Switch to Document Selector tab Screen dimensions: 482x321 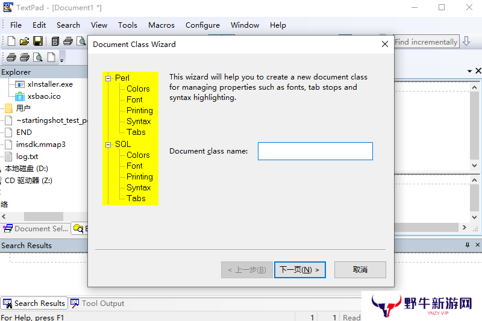[x=36, y=229]
